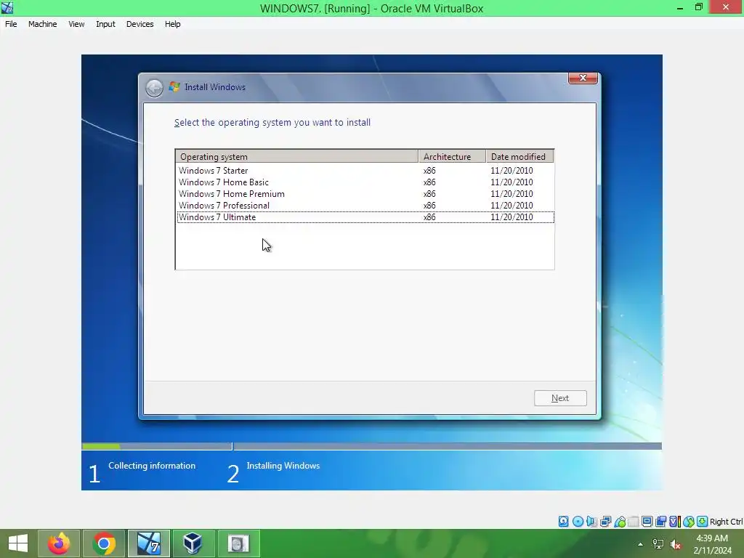Click the setup progress bar
Screen dimensions: 744x558
pos(371,446)
